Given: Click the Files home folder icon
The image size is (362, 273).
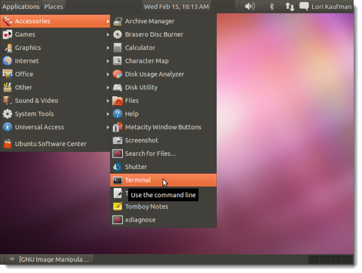Looking at the screenshot, I should (118, 101).
